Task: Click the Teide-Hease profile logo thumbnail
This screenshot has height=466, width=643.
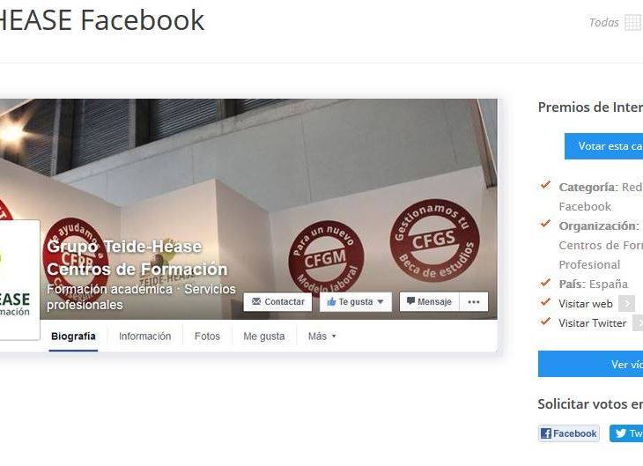Action: (x=19, y=280)
